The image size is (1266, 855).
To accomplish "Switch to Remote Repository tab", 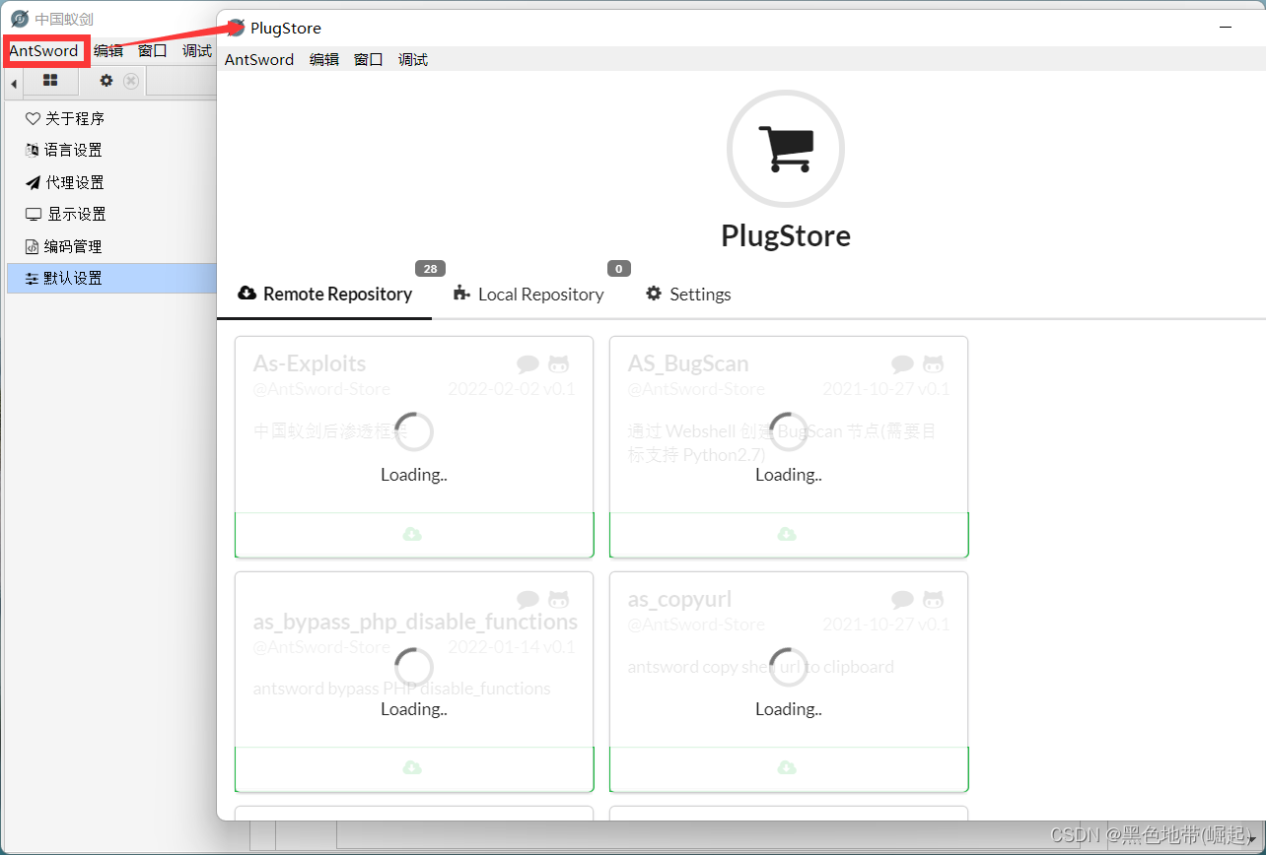I will click(x=324, y=294).
